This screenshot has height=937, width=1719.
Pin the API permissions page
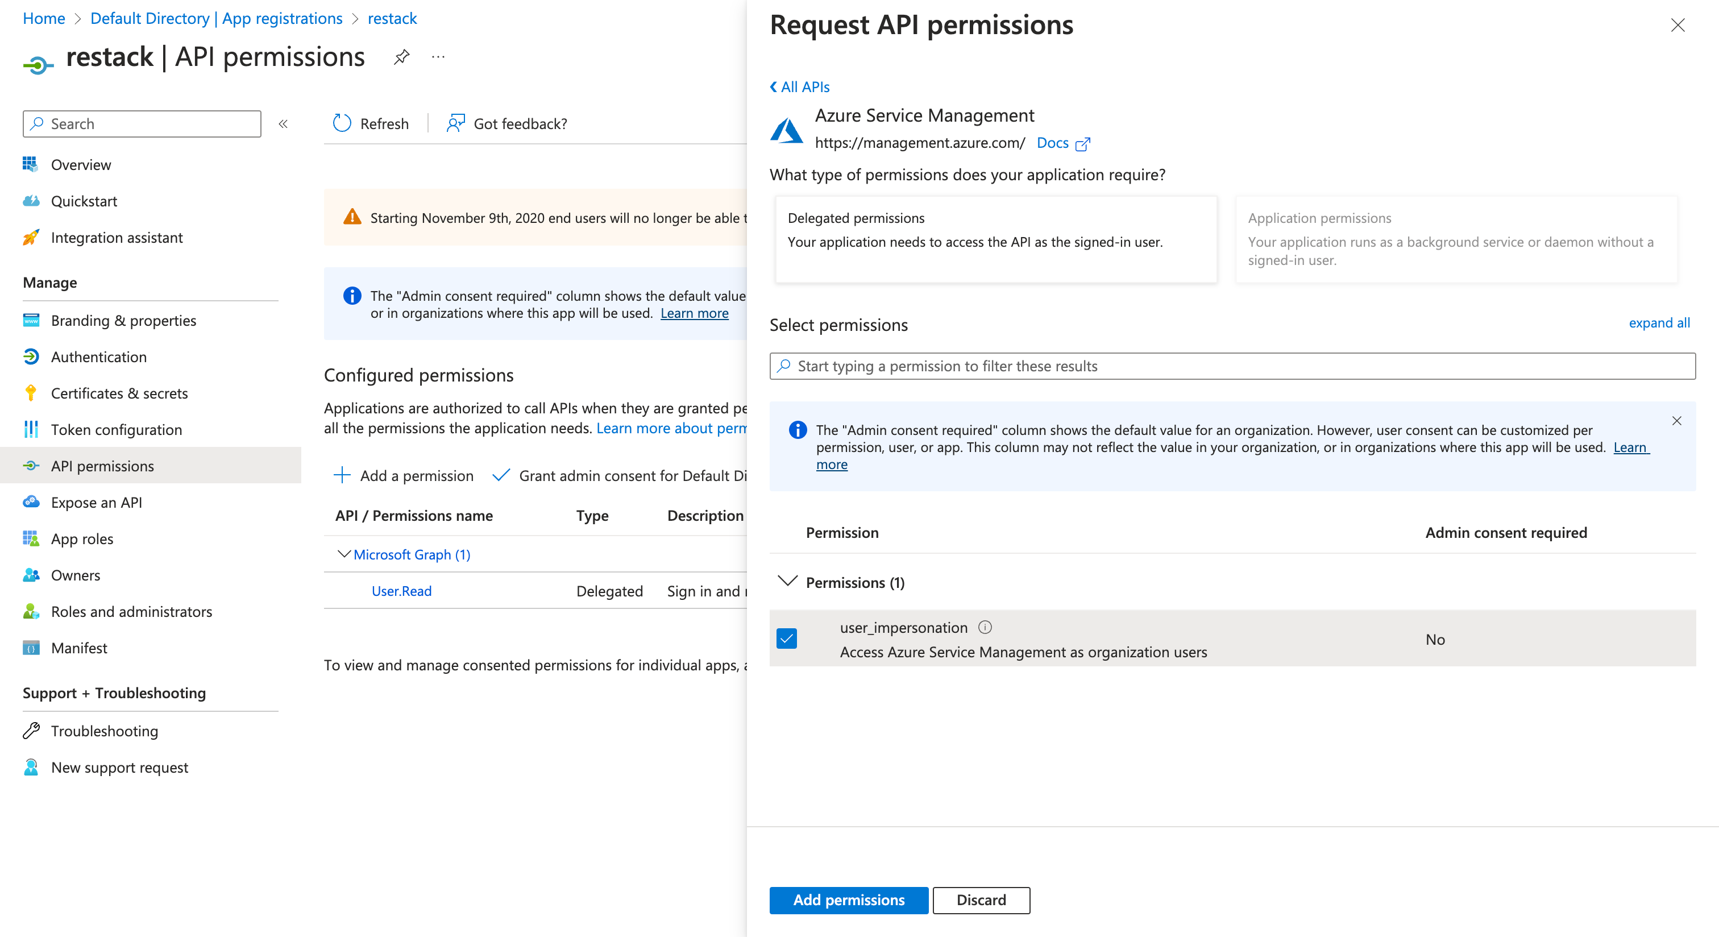click(x=401, y=57)
